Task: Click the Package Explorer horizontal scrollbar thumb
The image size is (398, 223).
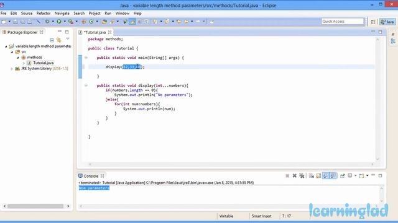Action: pos(35,206)
